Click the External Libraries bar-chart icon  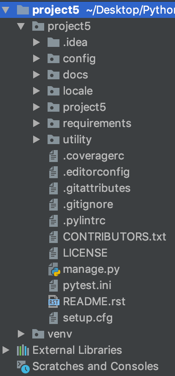[x=23, y=350]
